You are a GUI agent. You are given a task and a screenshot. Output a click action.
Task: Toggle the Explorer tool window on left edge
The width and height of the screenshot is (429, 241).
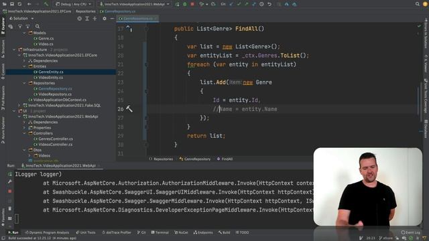(x=3, y=26)
